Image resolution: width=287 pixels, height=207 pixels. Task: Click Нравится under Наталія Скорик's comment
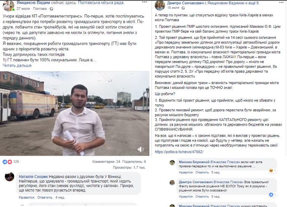click(x=27, y=197)
